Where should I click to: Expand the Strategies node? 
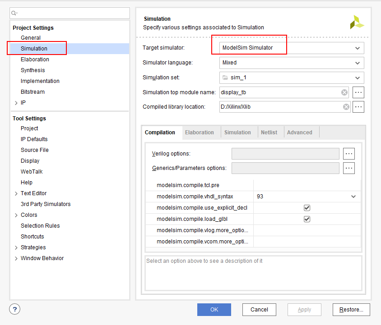coord(16,247)
